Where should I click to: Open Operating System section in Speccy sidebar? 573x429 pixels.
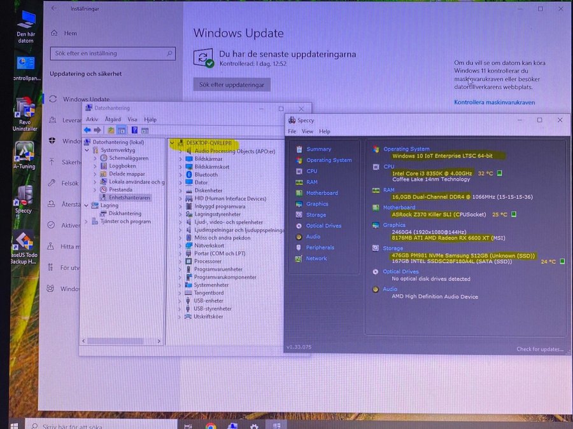329,160
